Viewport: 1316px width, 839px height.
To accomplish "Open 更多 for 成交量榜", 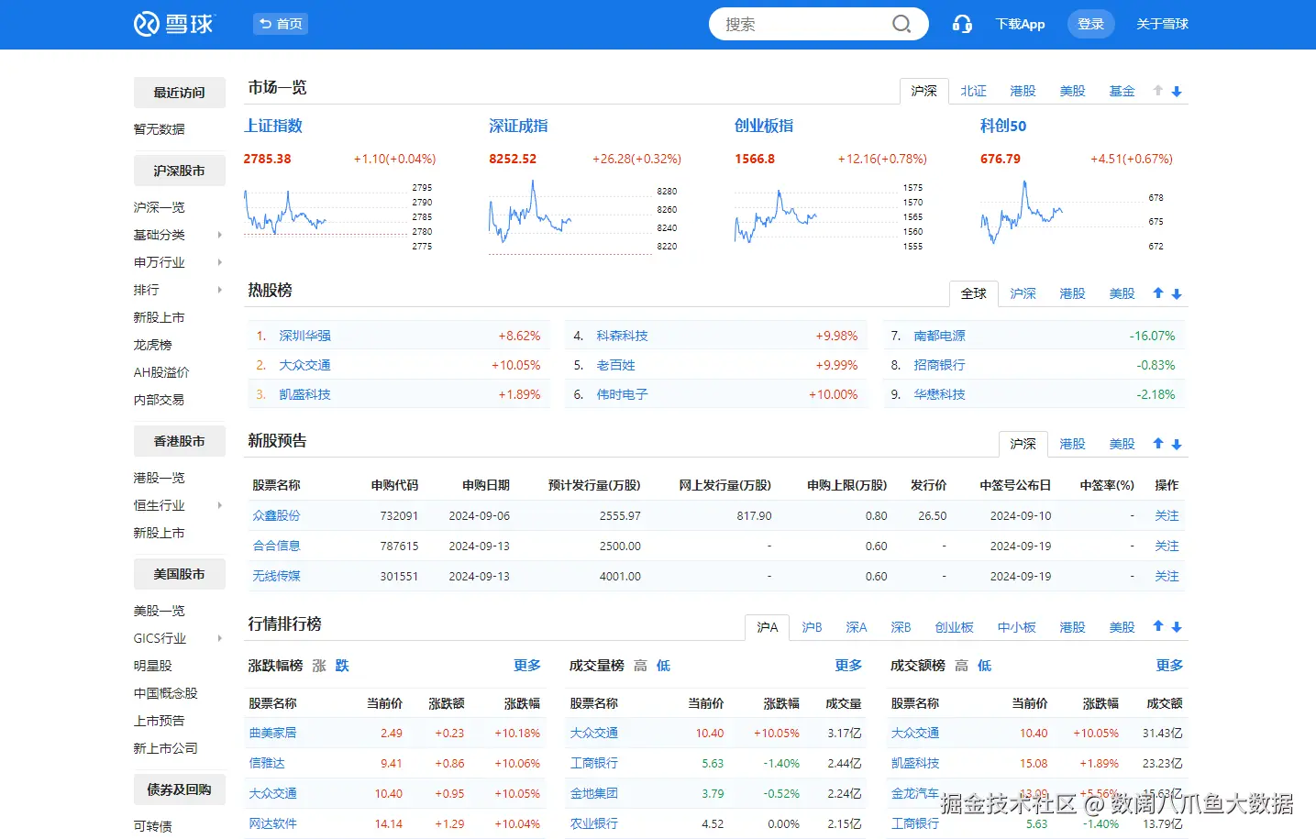I will [x=848, y=666].
